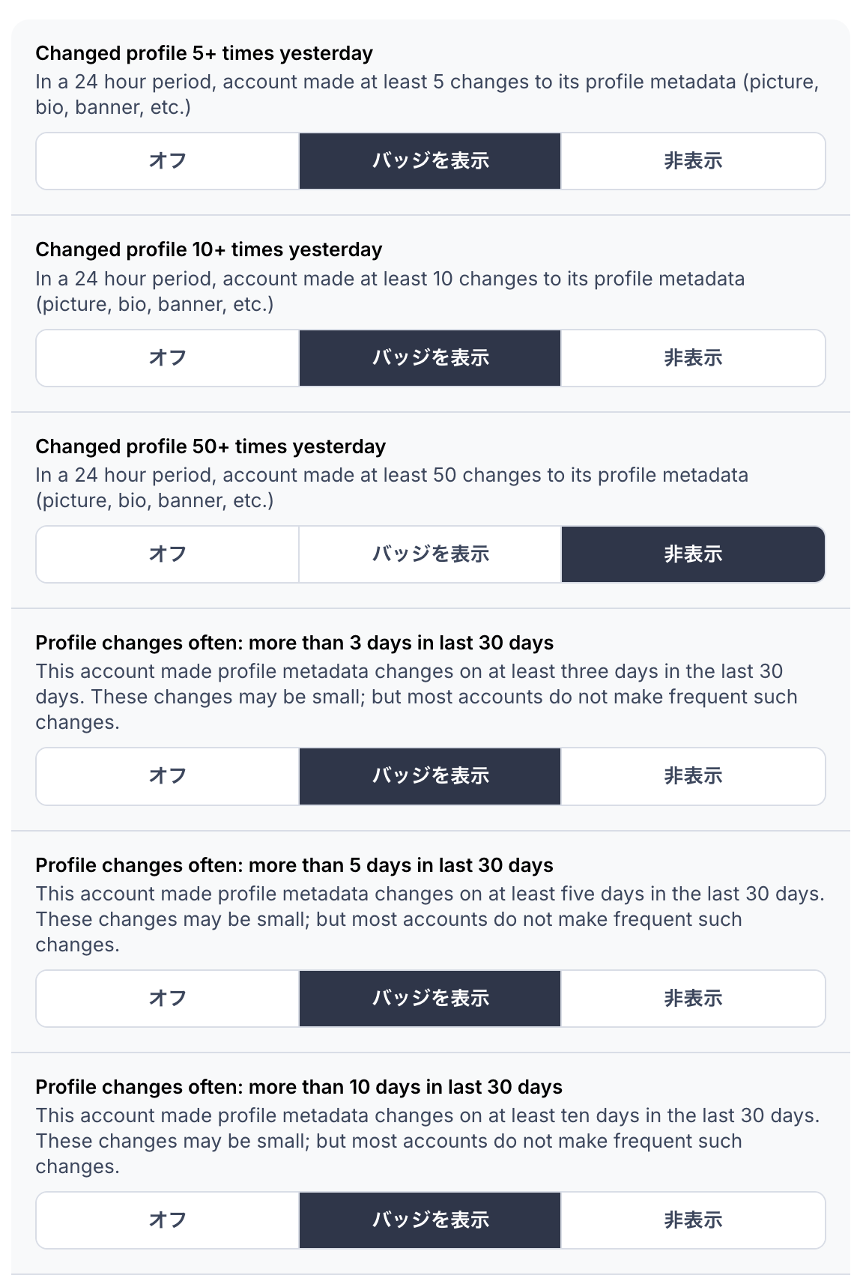Viewport: 863px width, 1275px height.
Task: Click the selected 非表示 under 'Changed profile 50+ times'
Action: pos(693,554)
